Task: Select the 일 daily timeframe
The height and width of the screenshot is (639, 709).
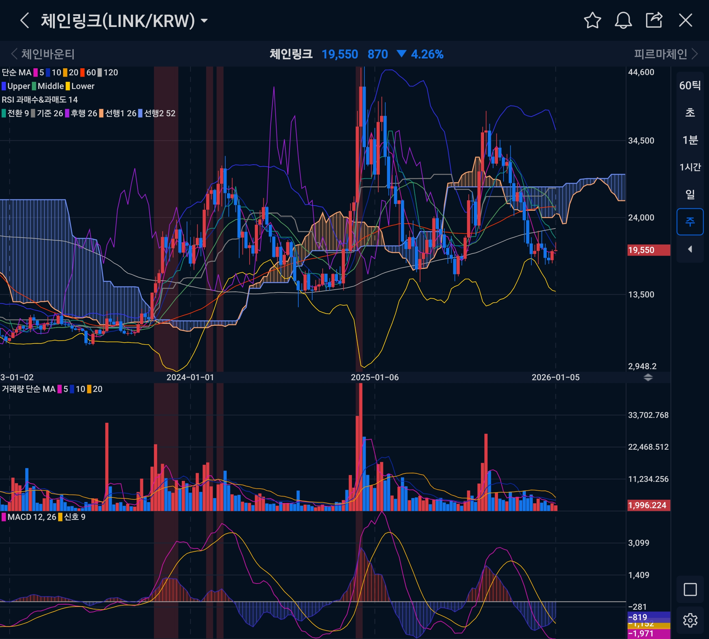Action: [x=690, y=194]
